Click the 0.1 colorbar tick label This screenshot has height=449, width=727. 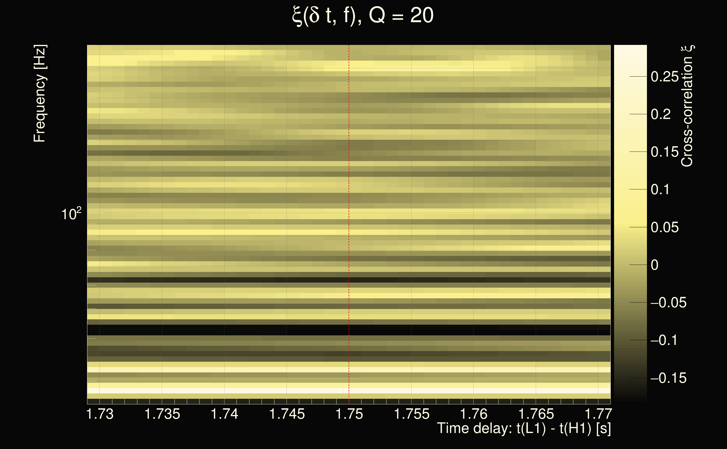tap(660, 189)
